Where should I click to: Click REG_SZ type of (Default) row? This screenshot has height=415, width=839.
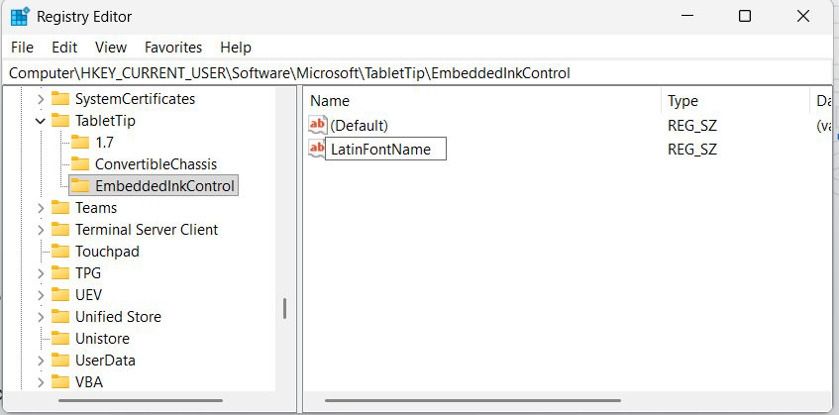691,126
